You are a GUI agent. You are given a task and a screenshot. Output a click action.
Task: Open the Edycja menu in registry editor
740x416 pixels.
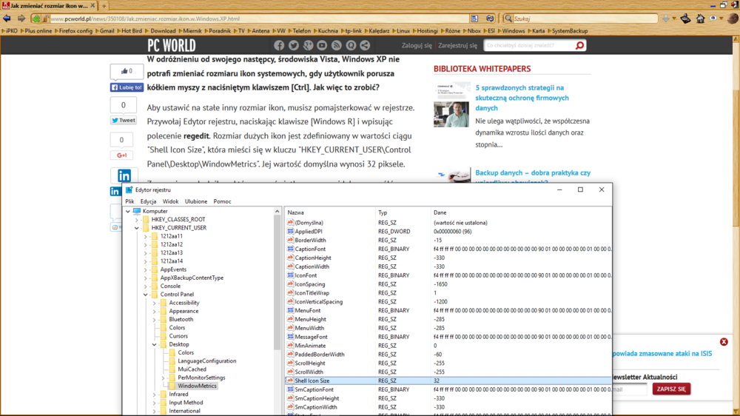148,201
